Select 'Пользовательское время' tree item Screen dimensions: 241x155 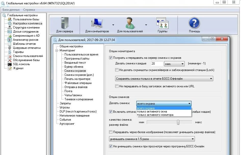(81, 54)
